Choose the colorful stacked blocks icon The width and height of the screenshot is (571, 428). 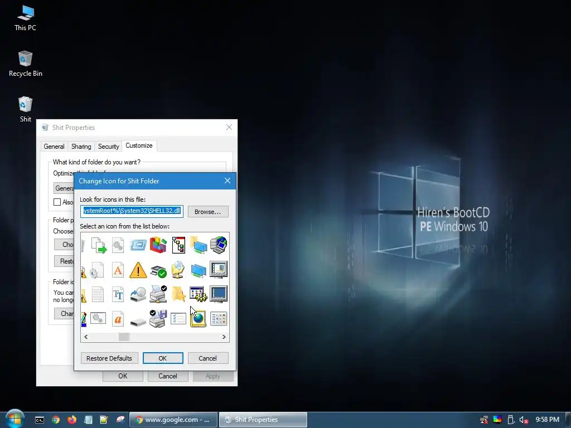pyautogui.click(x=158, y=245)
